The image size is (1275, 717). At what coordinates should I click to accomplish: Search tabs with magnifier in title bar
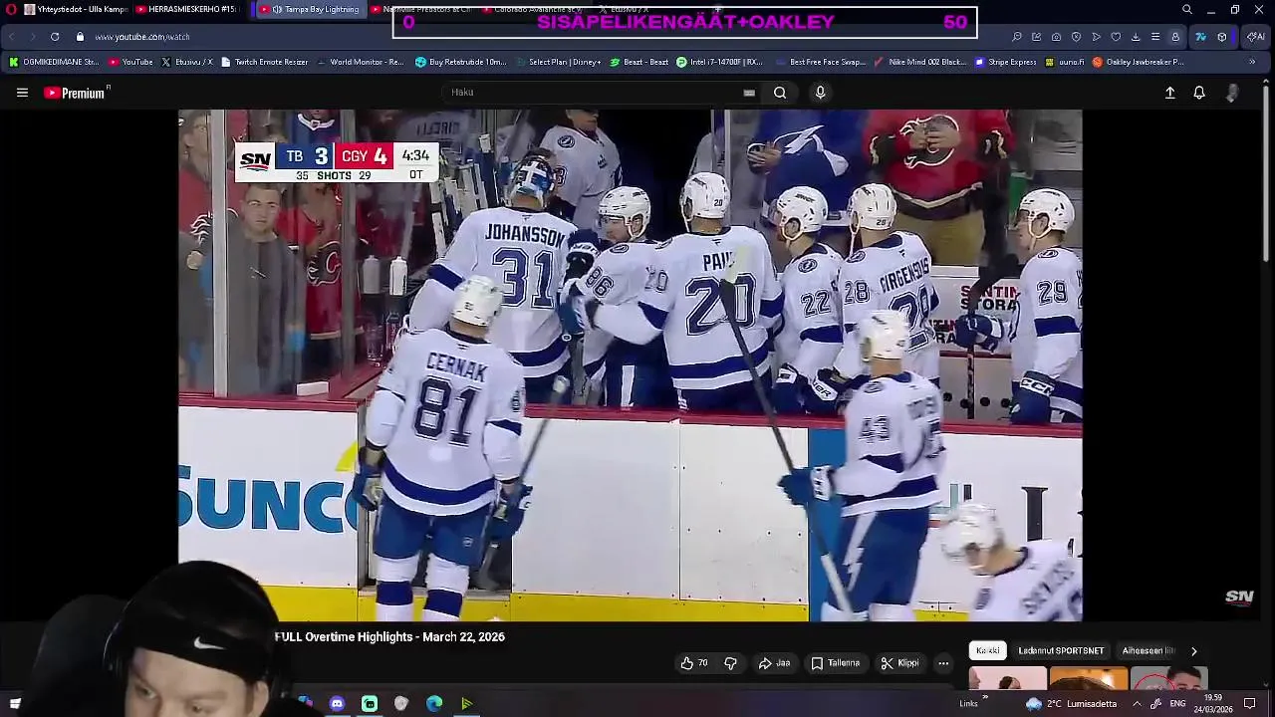1187,9
